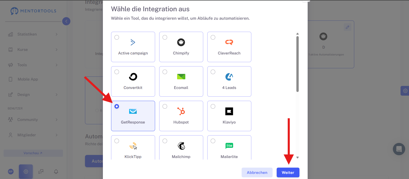
Task: Click the Design pencil icon in sidebar
Action: [x=10, y=95]
